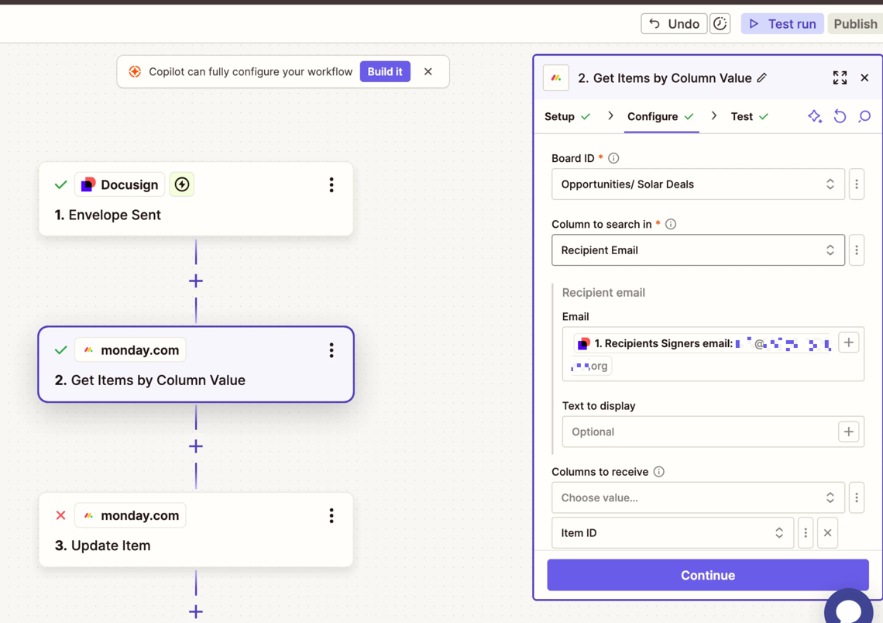Viewport: 883px width, 623px height.
Task: Click the refresh fields icon
Action: (840, 116)
